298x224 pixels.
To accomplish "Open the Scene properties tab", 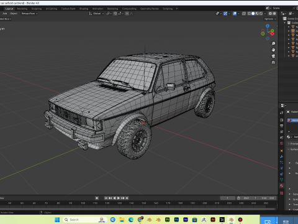I will click(x=281, y=138).
